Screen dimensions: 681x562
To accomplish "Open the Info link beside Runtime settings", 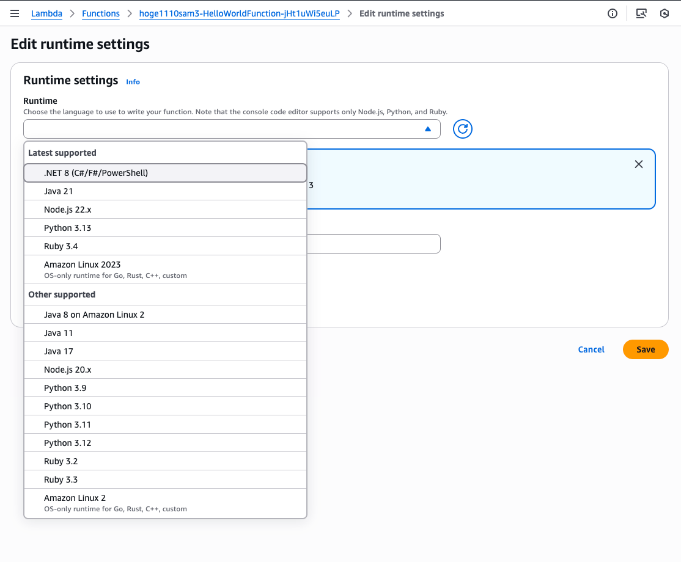I will (x=133, y=82).
